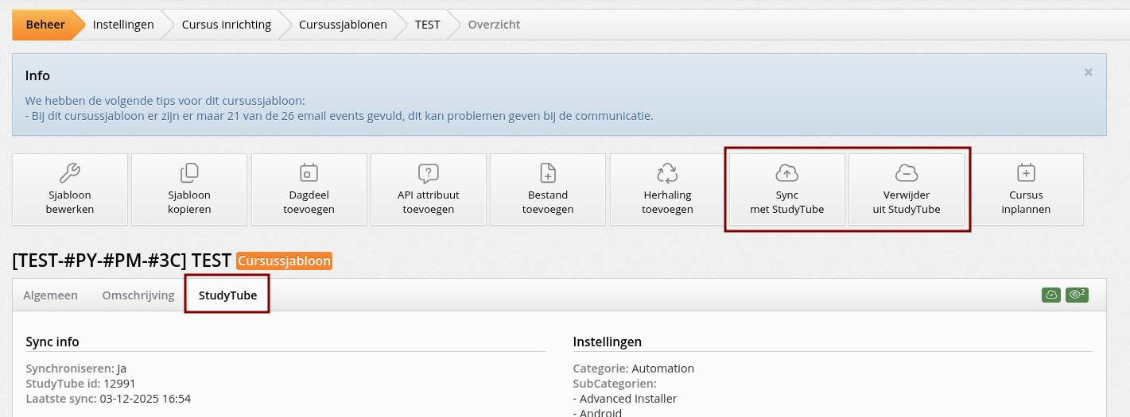Click Cursus inplannen calendar plus icon
The width and height of the screenshot is (1130, 417).
1026,173
